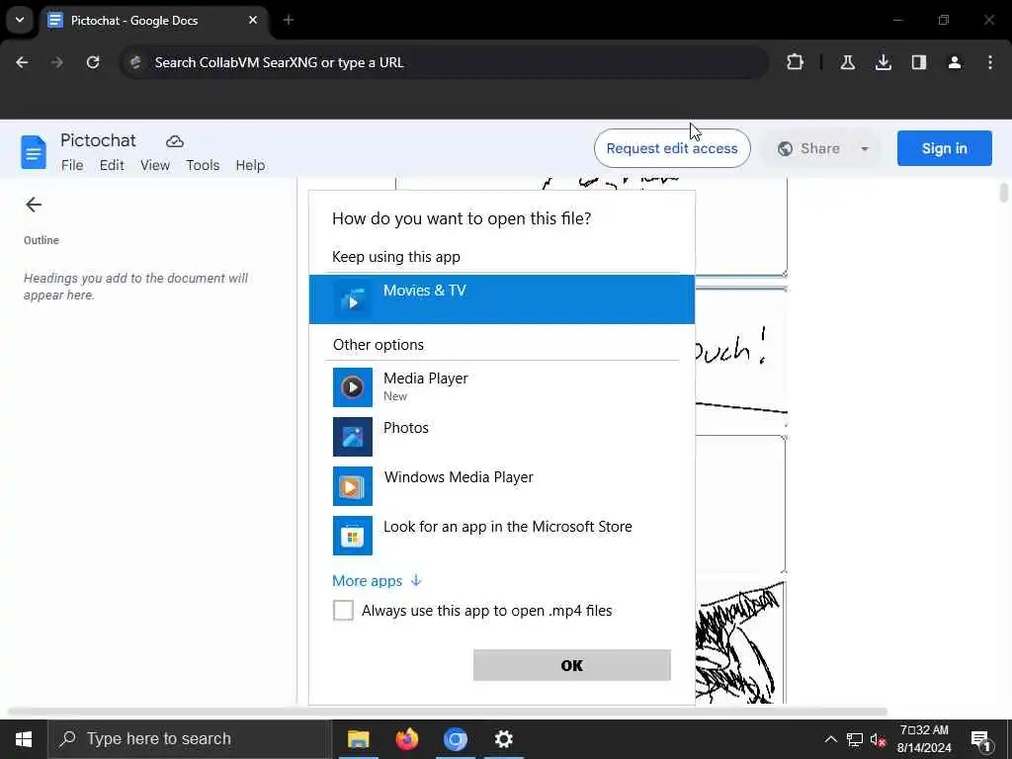Open a new browser tab
The width and height of the screenshot is (1012, 759).
[289, 20]
